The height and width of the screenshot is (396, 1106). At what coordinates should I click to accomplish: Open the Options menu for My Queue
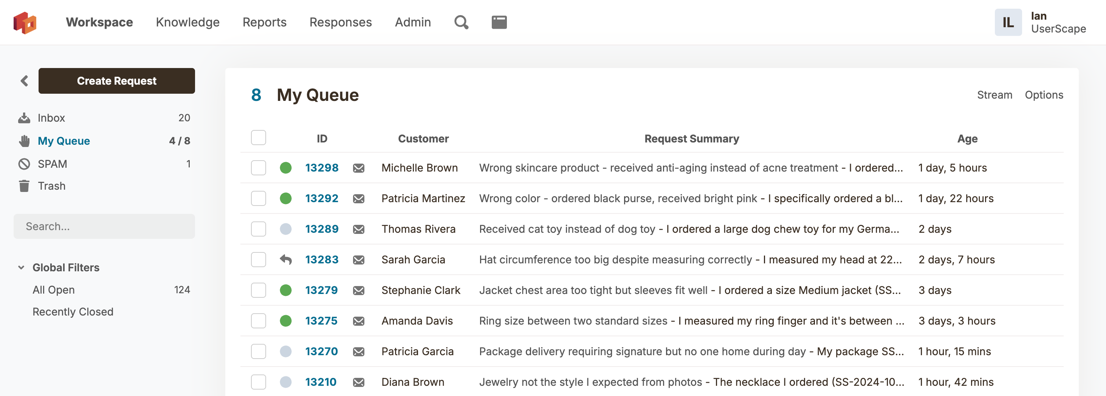pos(1043,95)
